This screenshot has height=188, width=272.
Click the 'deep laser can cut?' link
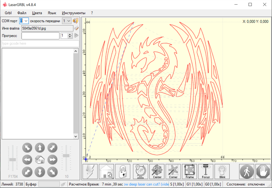(146, 184)
